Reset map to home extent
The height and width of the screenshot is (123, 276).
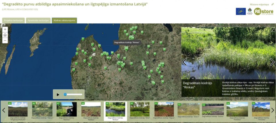pyautogui.click(x=5, y=35)
